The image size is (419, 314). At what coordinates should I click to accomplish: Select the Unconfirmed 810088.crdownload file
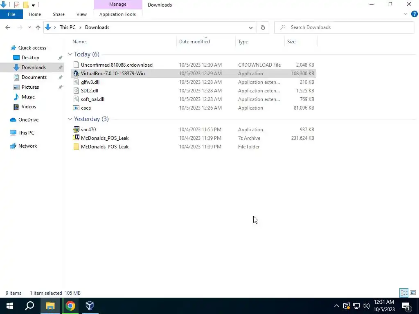click(117, 65)
